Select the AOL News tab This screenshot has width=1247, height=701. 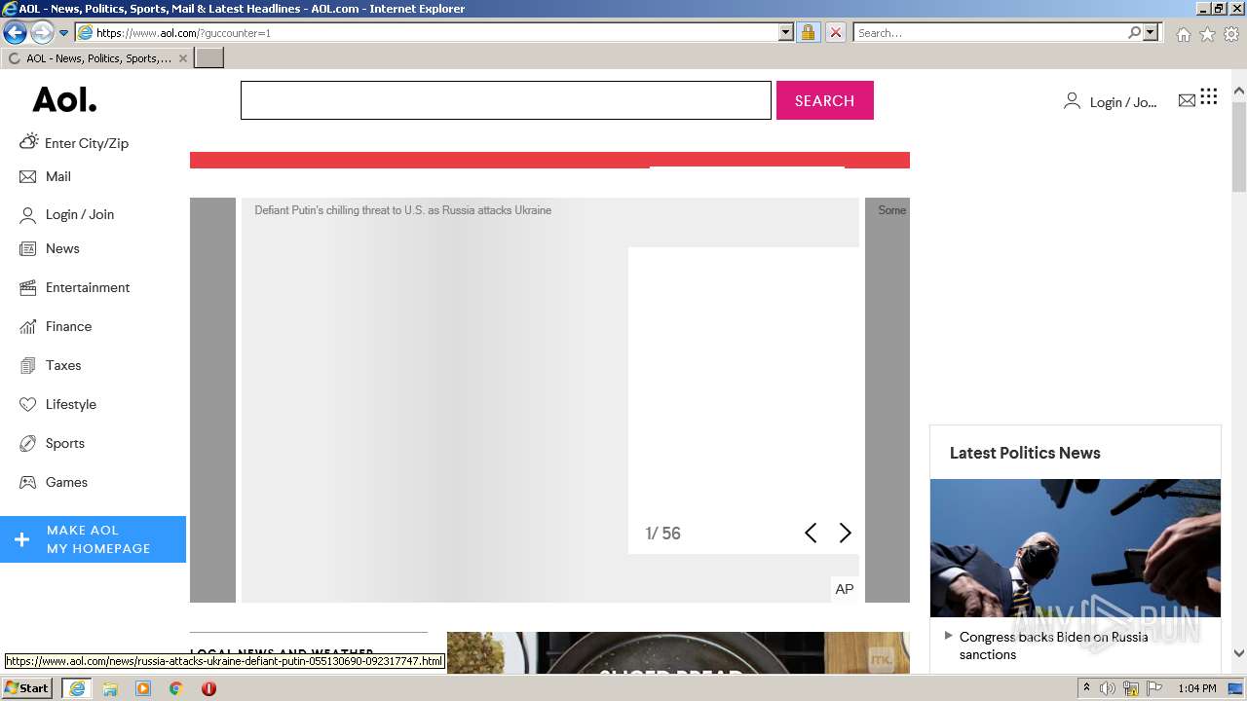tap(95, 58)
